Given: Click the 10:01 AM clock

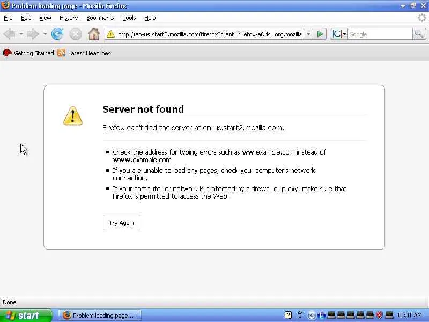Looking at the screenshot, I should [x=409, y=315].
